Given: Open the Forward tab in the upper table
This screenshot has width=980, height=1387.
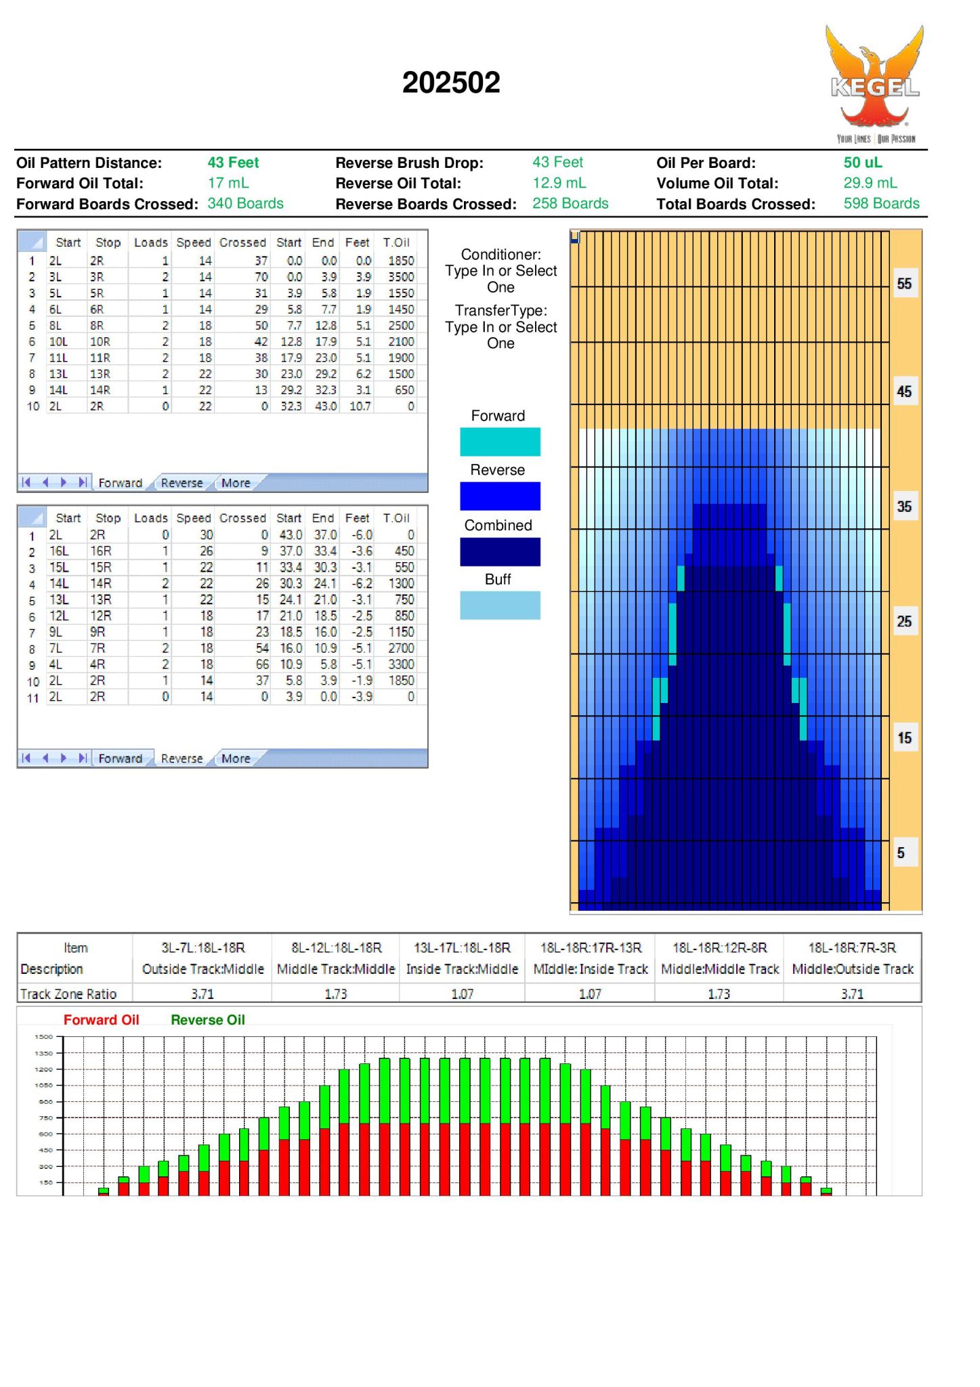Looking at the screenshot, I should pyautogui.click(x=121, y=483).
